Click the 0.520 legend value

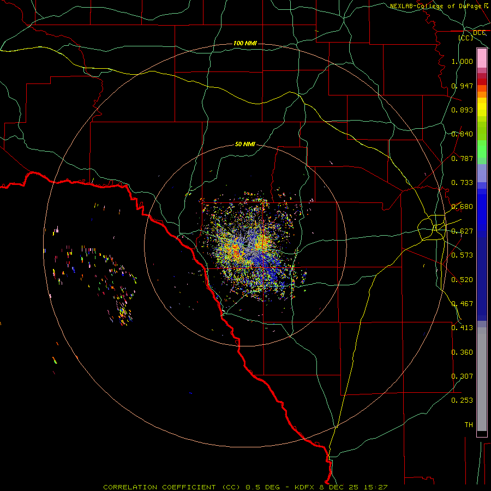pyautogui.click(x=462, y=280)
